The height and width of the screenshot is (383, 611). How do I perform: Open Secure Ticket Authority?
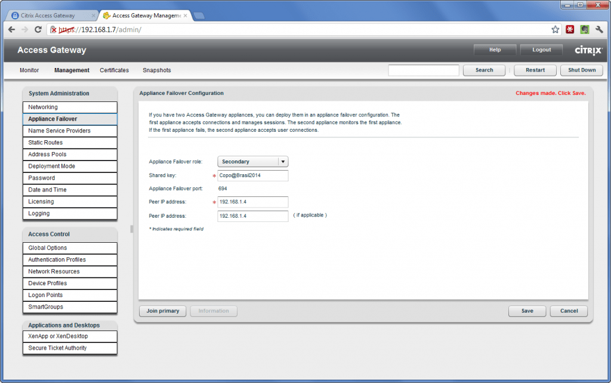click(70, 348)
